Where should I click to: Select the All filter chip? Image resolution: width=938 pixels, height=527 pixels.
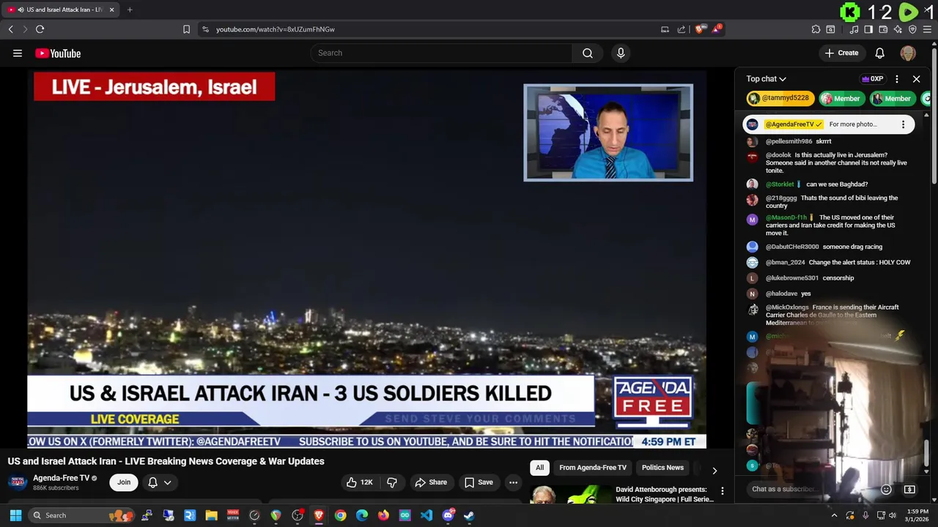539,468
